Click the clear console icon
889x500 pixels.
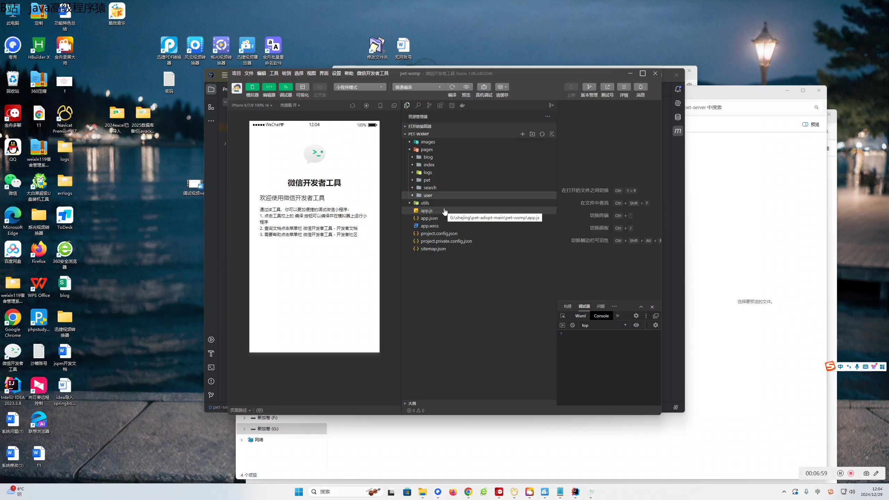(572, 325)
